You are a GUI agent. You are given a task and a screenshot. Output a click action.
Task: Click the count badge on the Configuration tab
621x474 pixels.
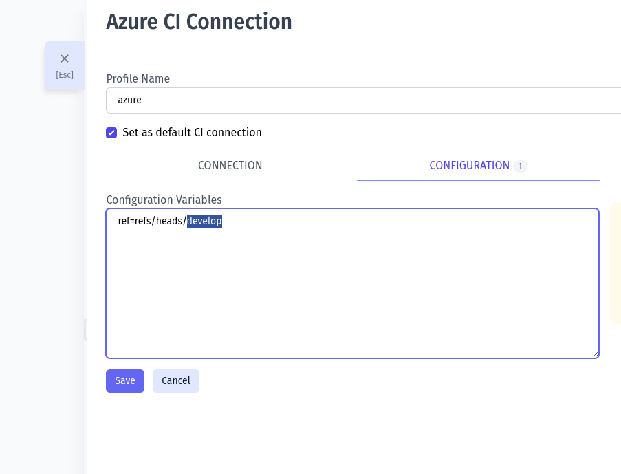(x=520, y=166)
